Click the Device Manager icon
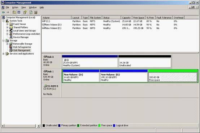Screen dimensions: 200x133 coord(11,37)
